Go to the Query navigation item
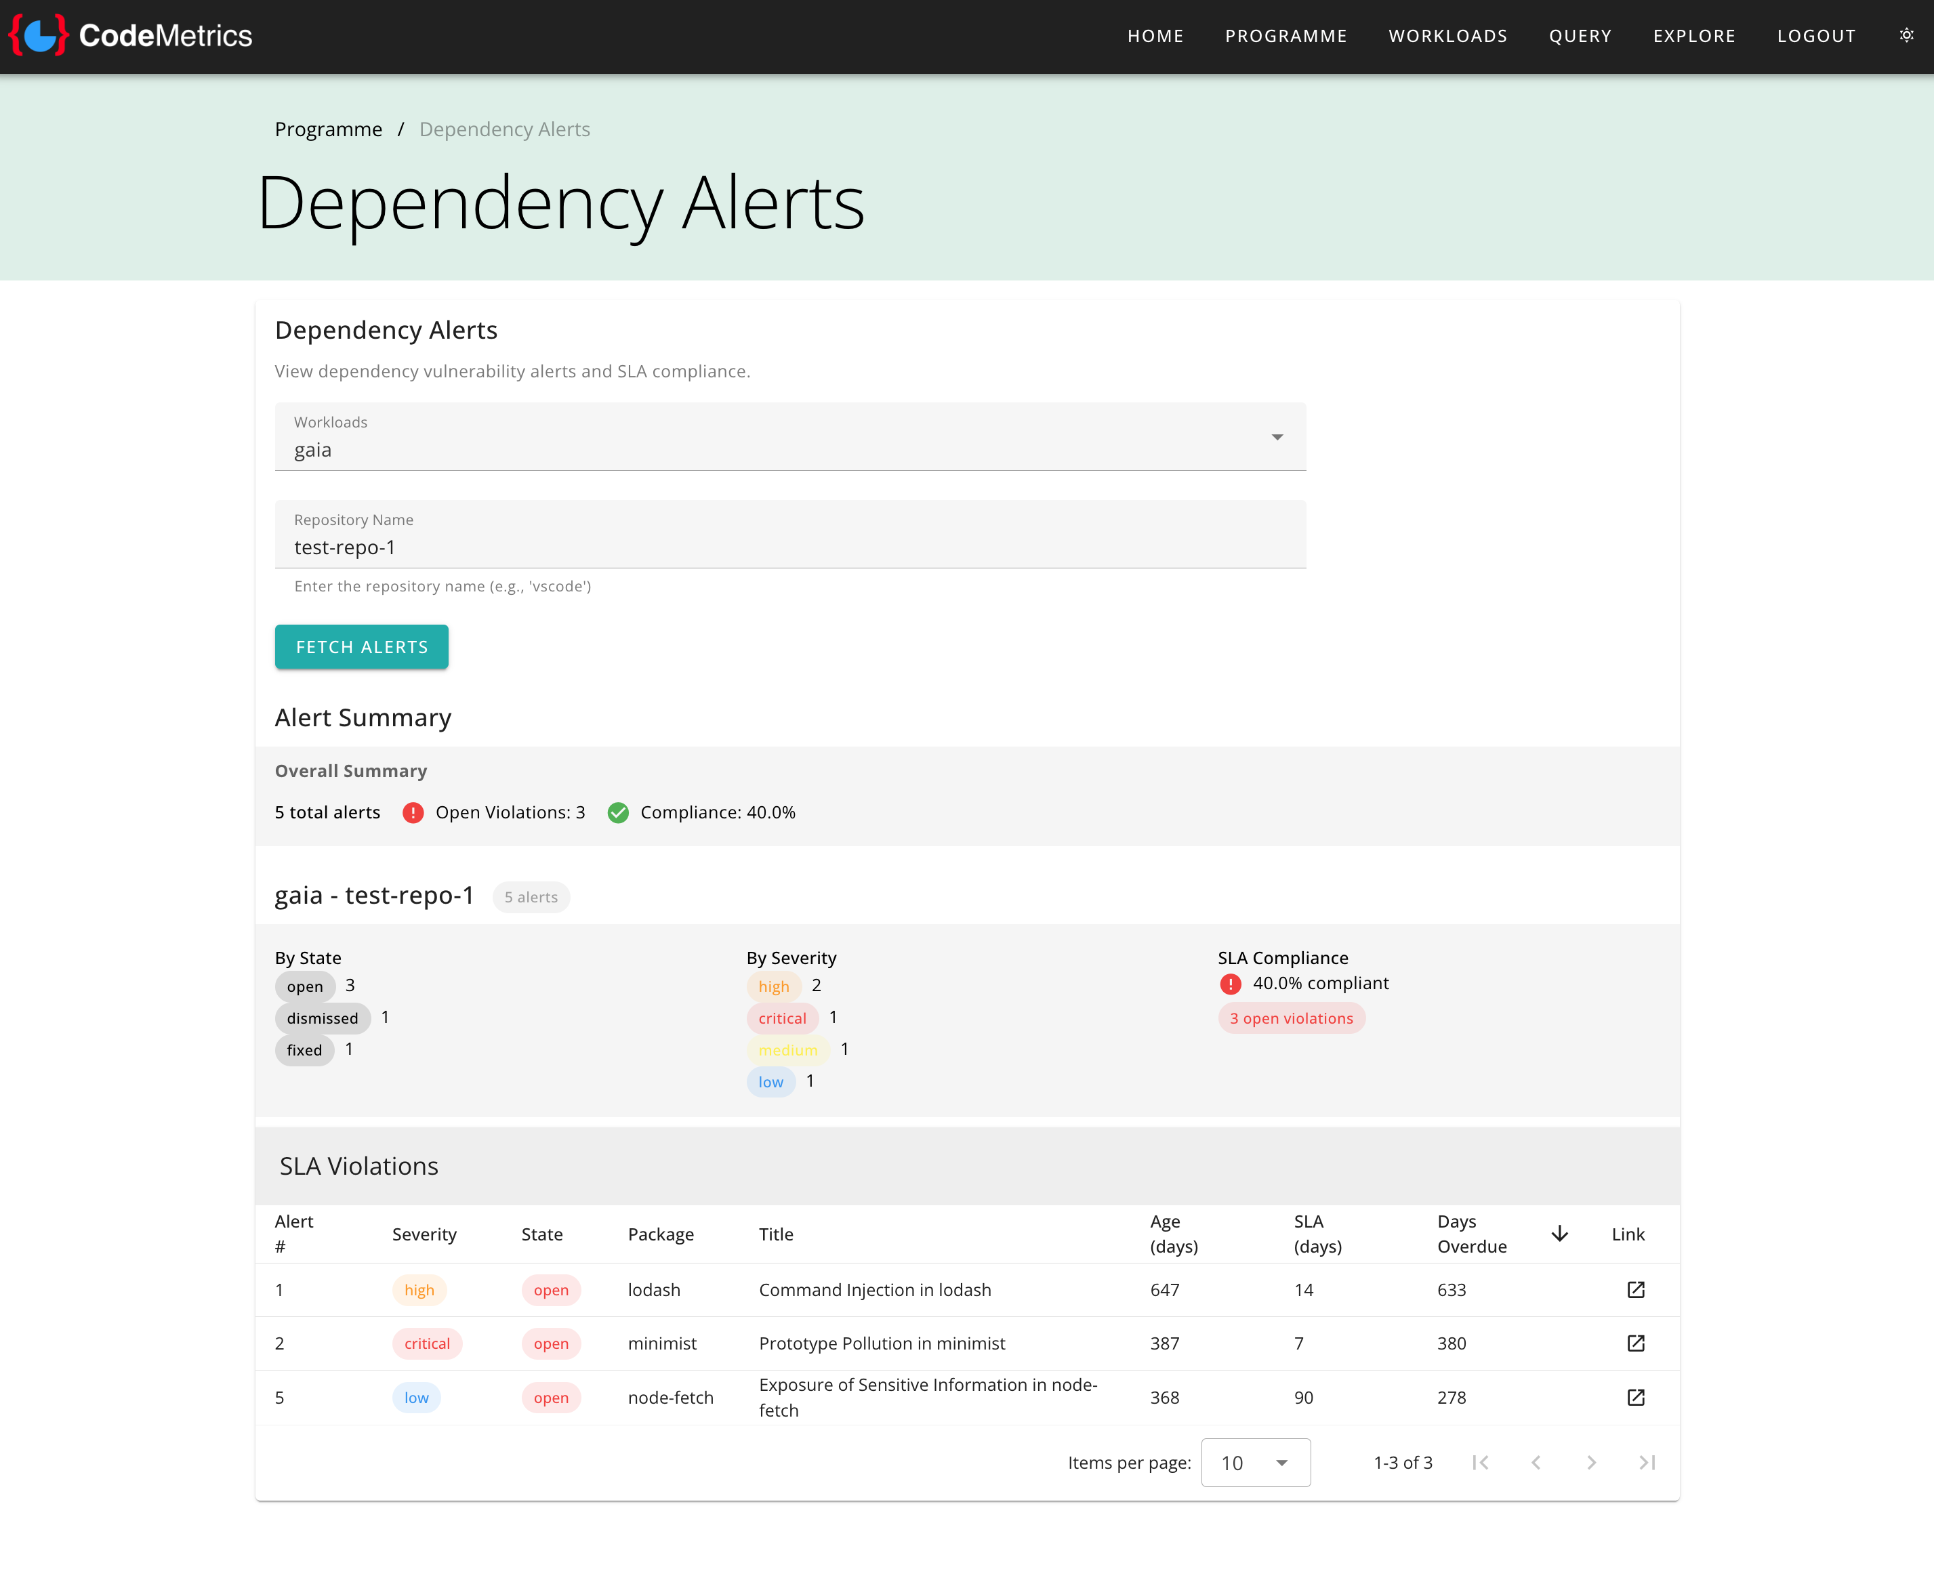 click(1580, 36)
